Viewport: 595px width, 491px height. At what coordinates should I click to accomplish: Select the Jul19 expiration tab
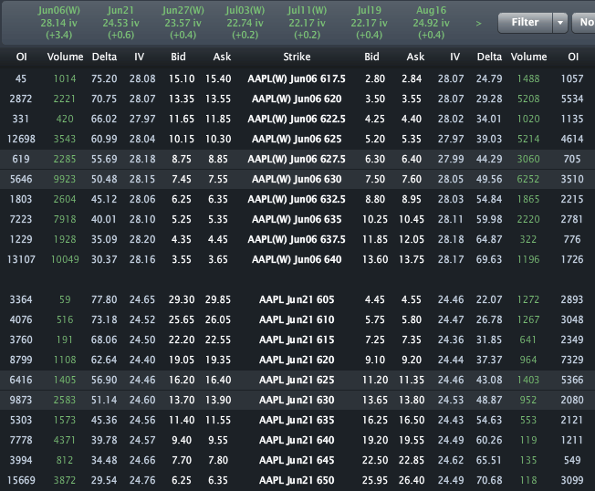(x=370, y=23)
